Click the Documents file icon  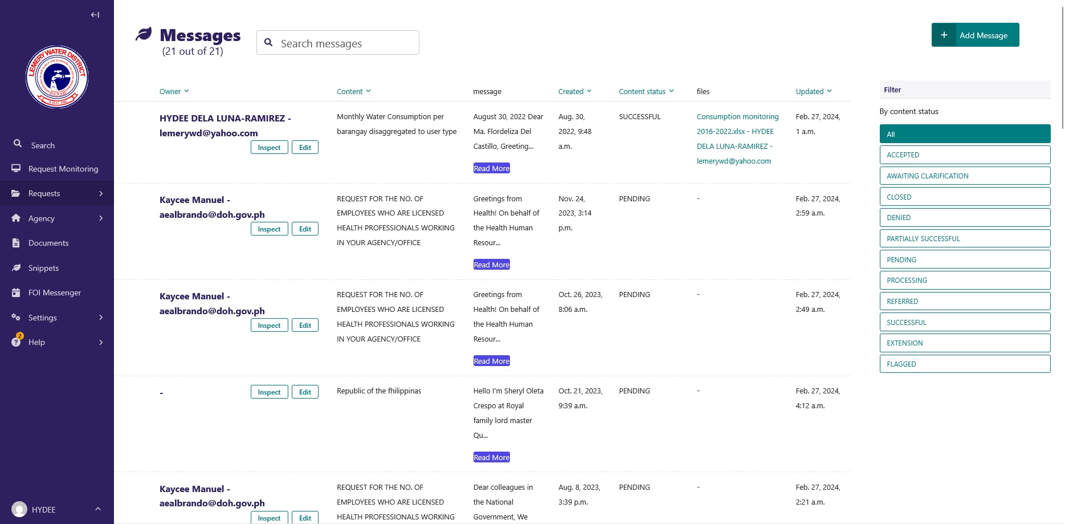click(x=16, y=243)
